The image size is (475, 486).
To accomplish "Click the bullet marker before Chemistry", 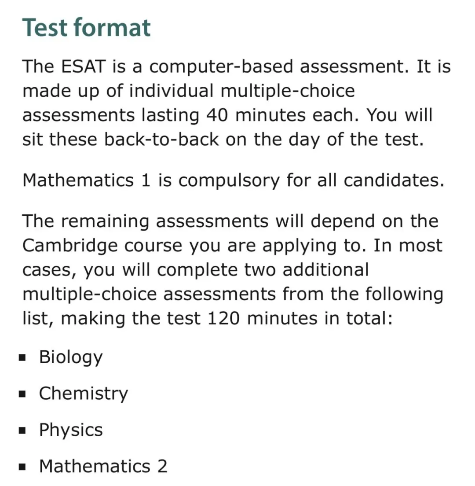I will click(22, 394).
